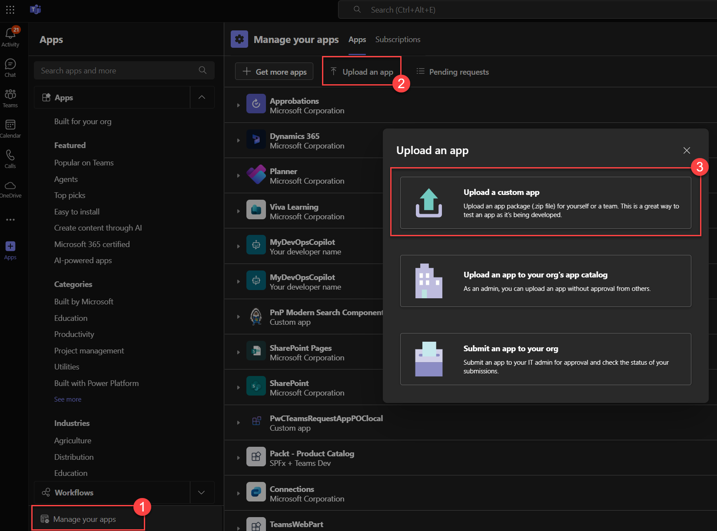The height and width of the screenshot is (531, 717).
Task: Choose Upload a custom app option
Action: coord(546,203)
